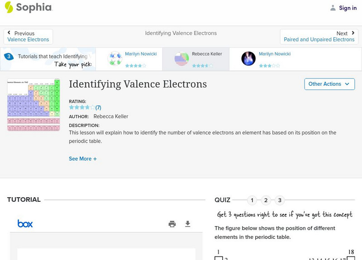Image resolution: width=362 pixels, height=260 pixels.
Task: Click the lesson description paragraph
Action: (x=202, y=137)
